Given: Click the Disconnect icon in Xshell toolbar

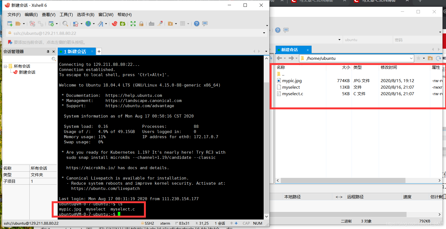Looking at the screenshot, I should pos(32,24).
